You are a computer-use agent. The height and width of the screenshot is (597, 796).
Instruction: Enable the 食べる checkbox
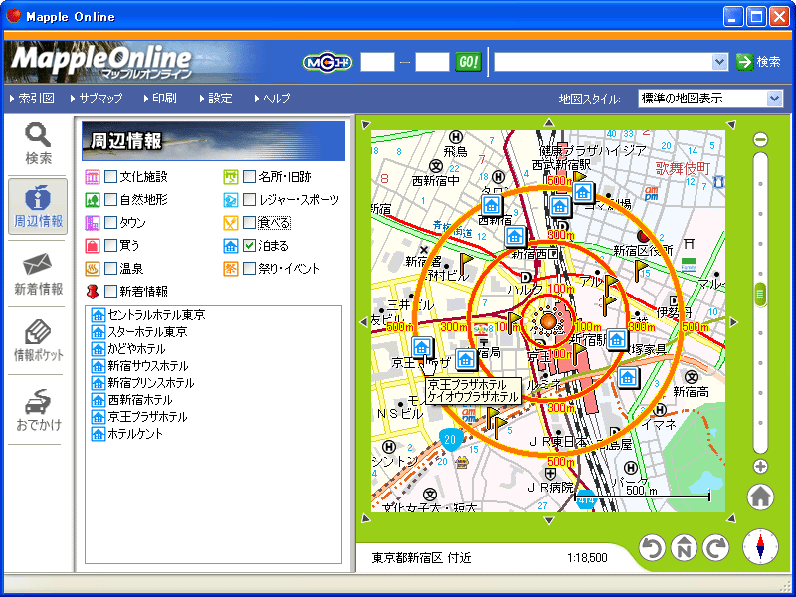point(249,222)
